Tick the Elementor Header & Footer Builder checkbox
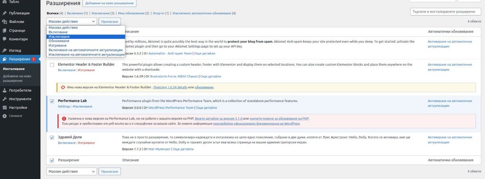Screen dimensions: 485x179 click(x=52, y=65)
